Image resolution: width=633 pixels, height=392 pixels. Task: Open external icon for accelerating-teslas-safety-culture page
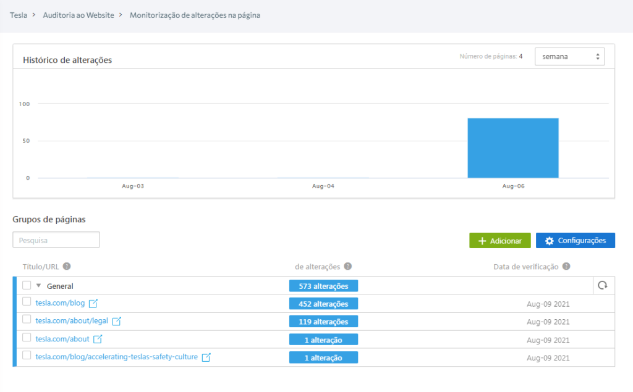click(206, 357)
